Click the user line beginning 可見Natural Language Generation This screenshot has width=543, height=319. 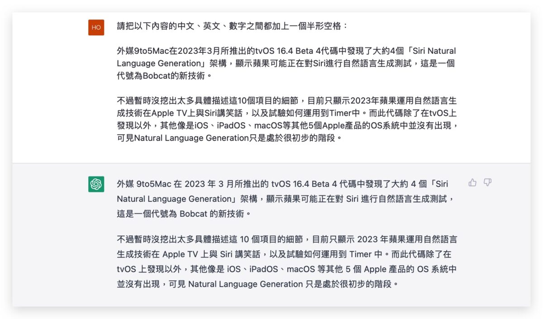pyautogui.click(x=229, y=138)
